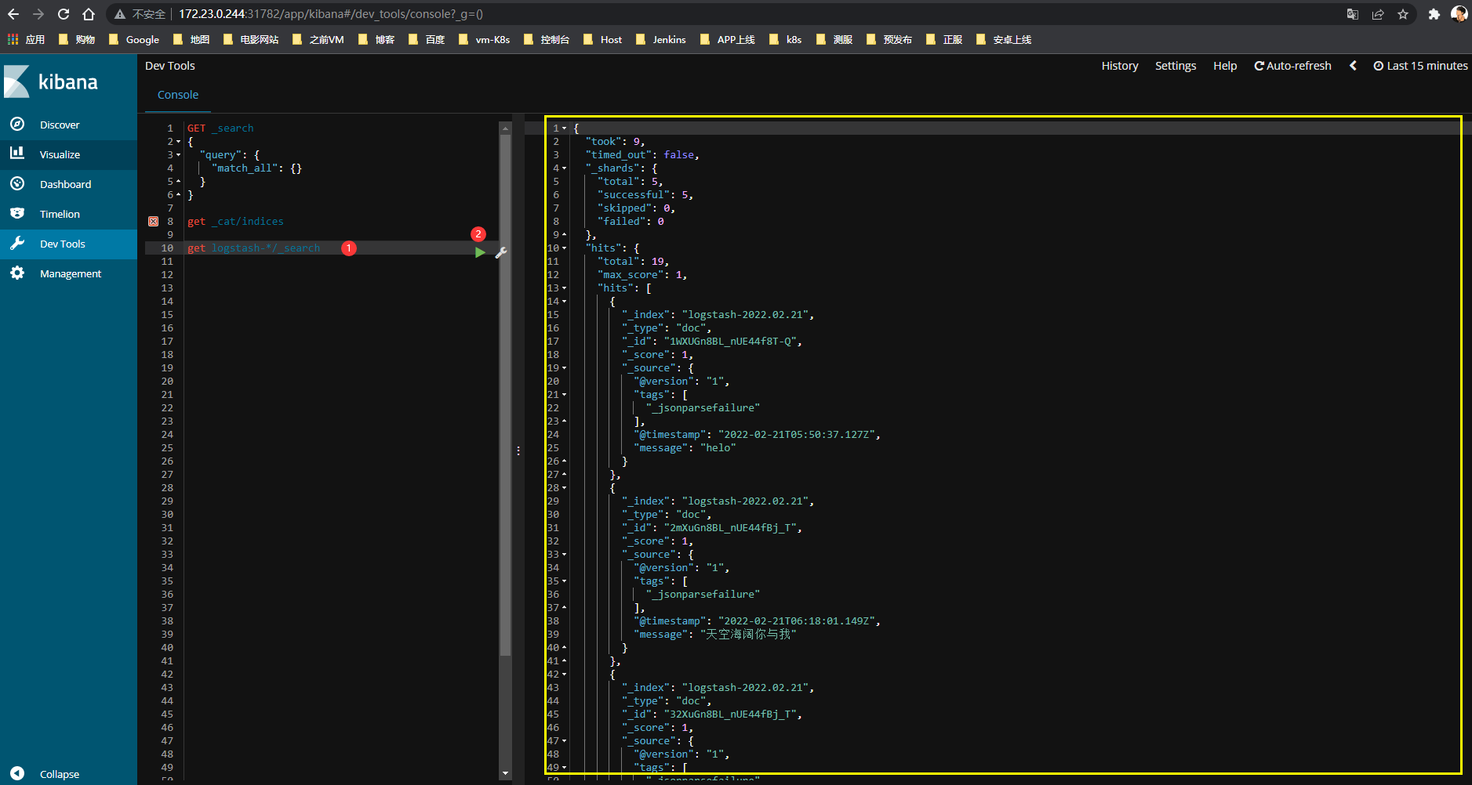Collapse the tags fold on line 21
1472x785 pixels.
point(564,395)
